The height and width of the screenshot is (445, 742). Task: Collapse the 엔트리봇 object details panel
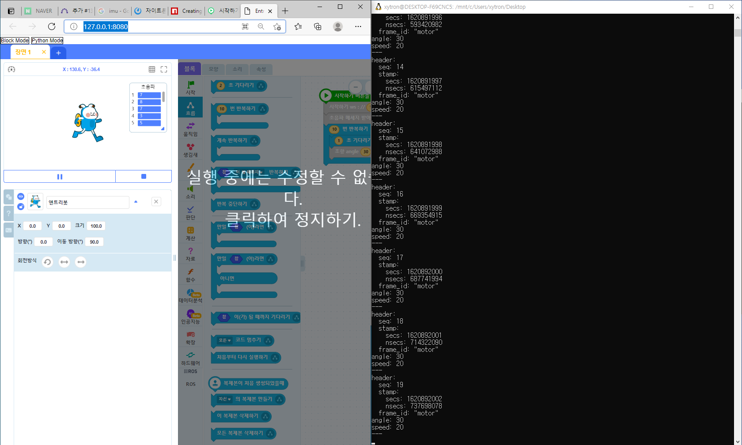click(136, 201)
